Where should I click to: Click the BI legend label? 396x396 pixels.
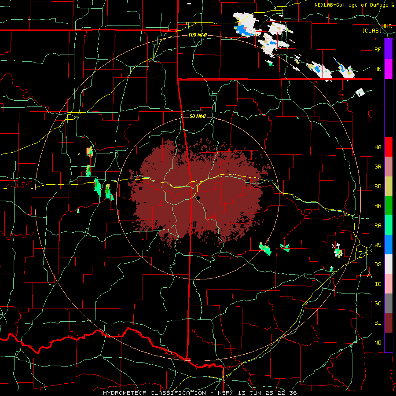[x=378, y=323]
